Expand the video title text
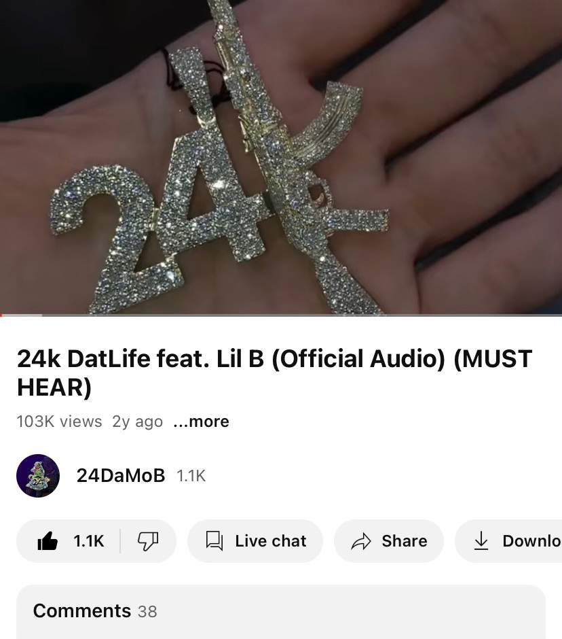Viewport: 562px width, 639px height. (x=274, y=373)
